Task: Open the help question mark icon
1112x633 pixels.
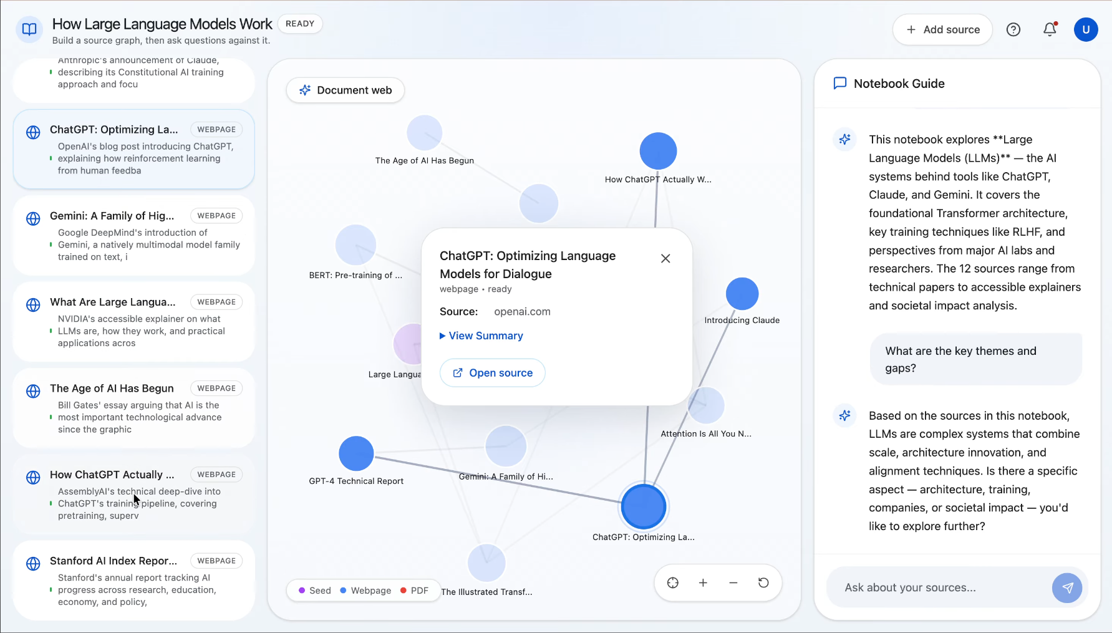Action: click(1013, 29)
